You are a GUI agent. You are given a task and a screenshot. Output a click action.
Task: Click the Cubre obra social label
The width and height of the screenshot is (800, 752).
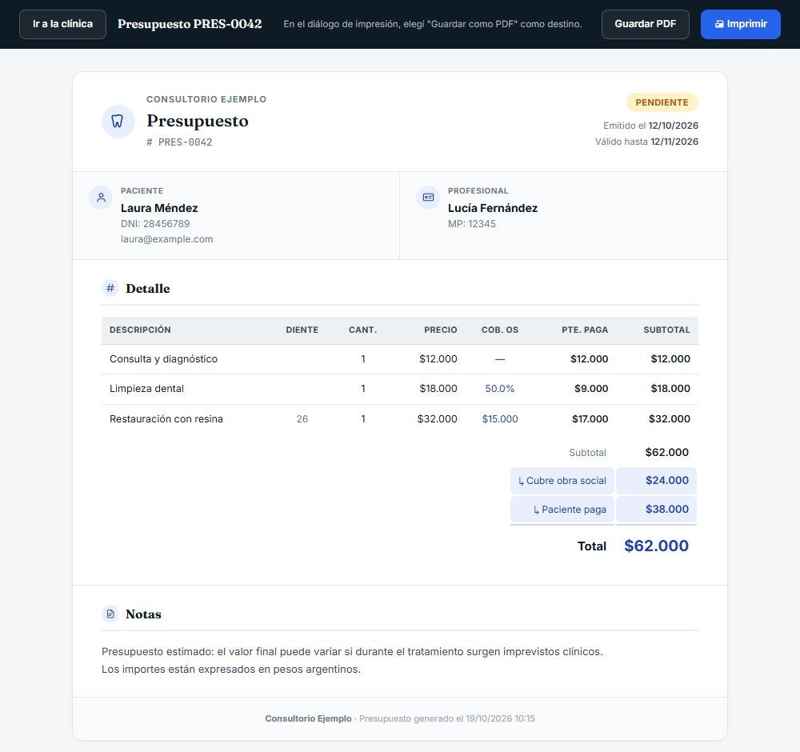click(x=562, y=481)
